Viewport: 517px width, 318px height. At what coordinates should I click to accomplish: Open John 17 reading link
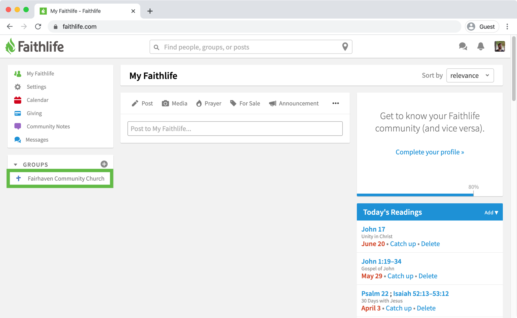pos(373,229)
